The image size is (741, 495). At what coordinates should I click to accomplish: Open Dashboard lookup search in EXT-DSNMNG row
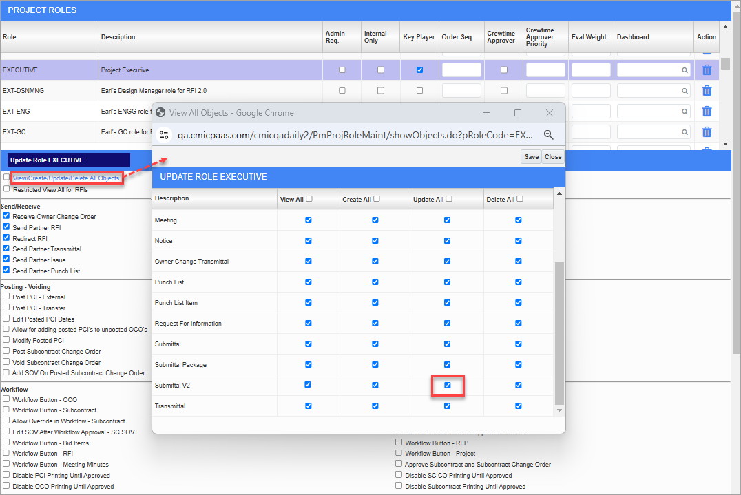click(x=685, y=91)
